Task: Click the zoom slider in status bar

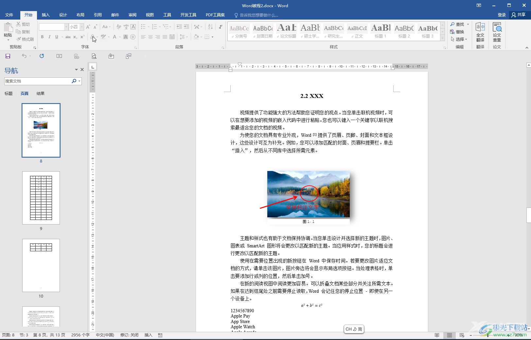Action: 487,335
